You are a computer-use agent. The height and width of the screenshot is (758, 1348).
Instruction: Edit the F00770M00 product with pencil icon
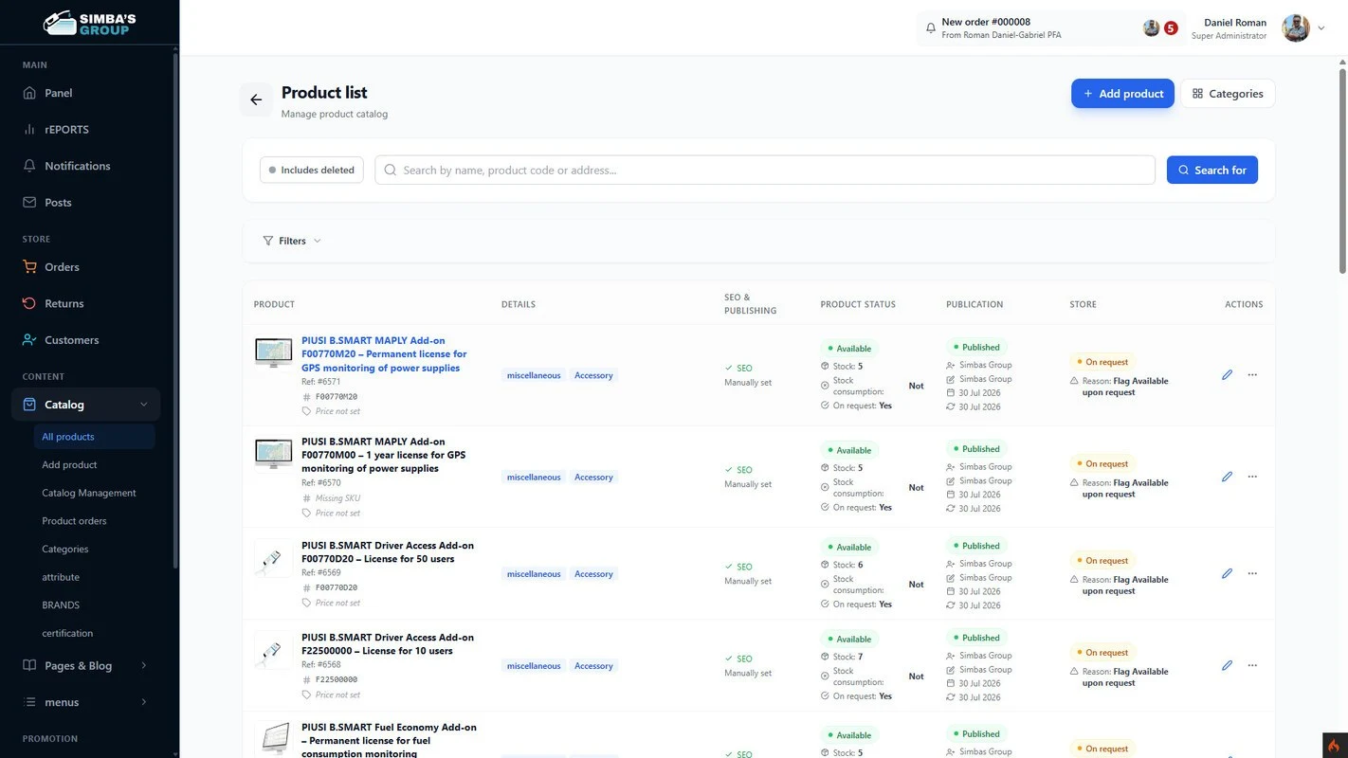pos(1227,477)
